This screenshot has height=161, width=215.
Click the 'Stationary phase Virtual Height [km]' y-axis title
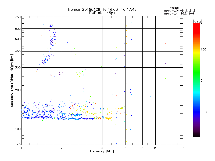[12, 80]
